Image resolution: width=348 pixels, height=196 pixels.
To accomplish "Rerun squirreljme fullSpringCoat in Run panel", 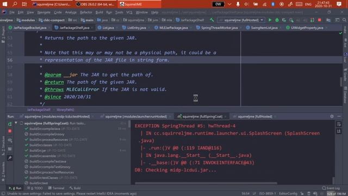I will tap(10, 124).
